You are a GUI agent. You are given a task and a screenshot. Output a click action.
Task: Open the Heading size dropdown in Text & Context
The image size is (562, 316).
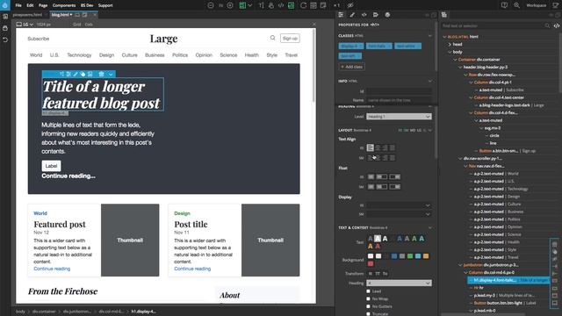point(399,283)
